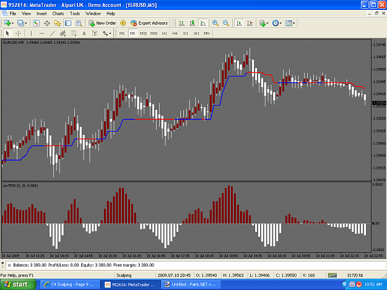Click the Scalping profile in status bar

point(124,275)
